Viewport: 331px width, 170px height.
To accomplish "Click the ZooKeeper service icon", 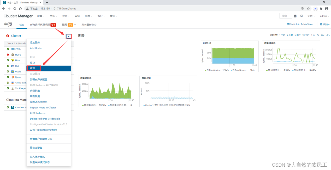I will tap(13, 88).
